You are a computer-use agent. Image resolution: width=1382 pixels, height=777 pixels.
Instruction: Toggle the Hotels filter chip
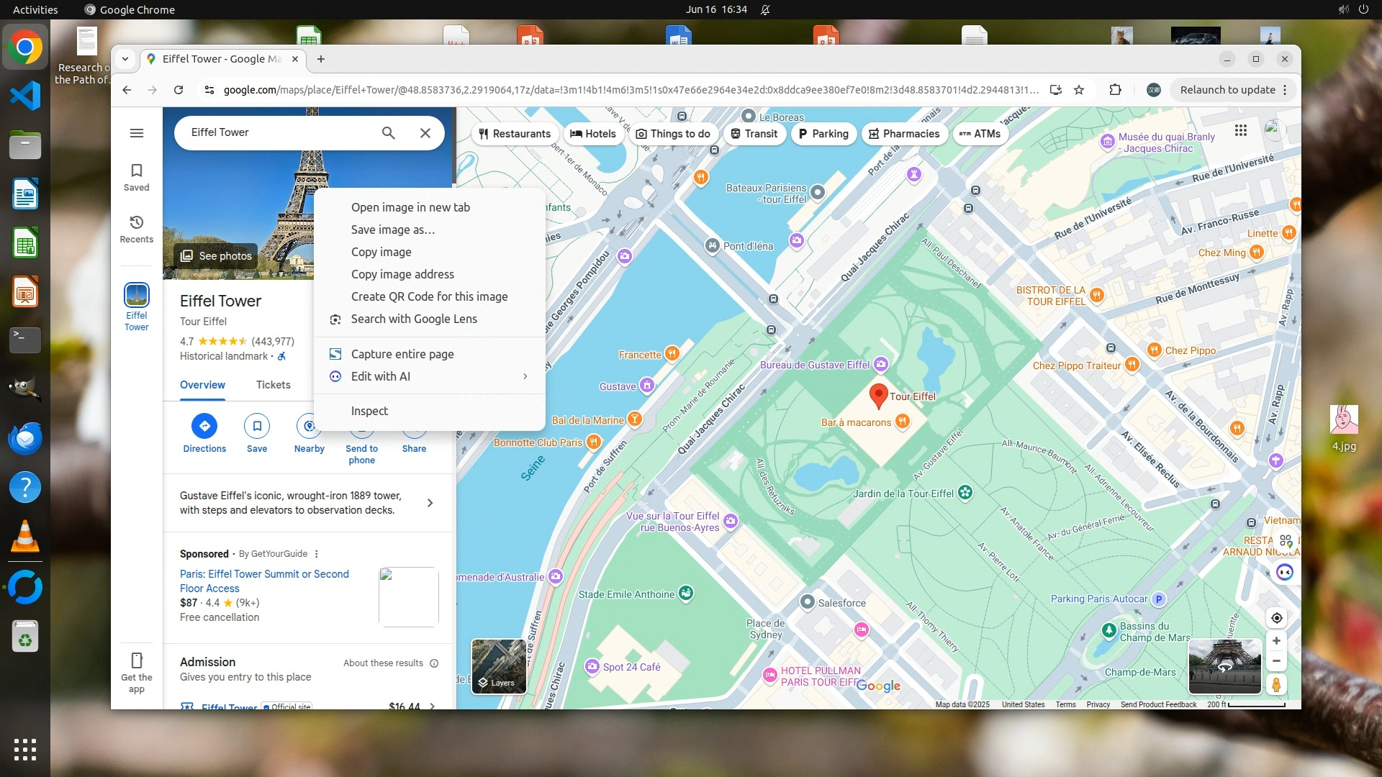coord(593,134)
